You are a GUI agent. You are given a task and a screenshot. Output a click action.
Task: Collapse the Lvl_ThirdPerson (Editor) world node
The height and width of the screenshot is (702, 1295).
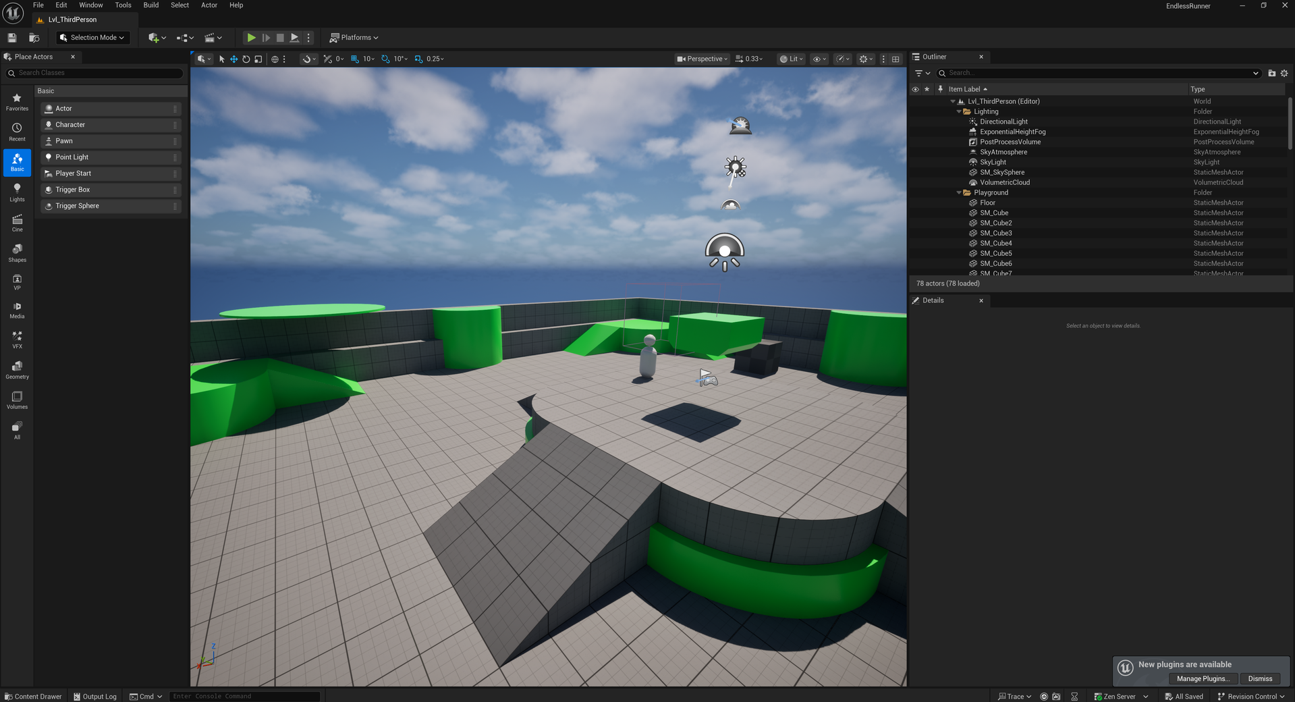(953, 102)
